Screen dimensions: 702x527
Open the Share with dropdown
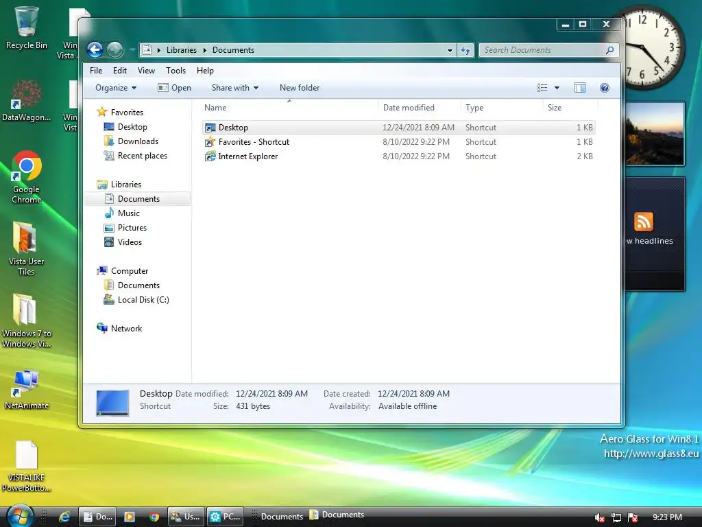[235, 88]
